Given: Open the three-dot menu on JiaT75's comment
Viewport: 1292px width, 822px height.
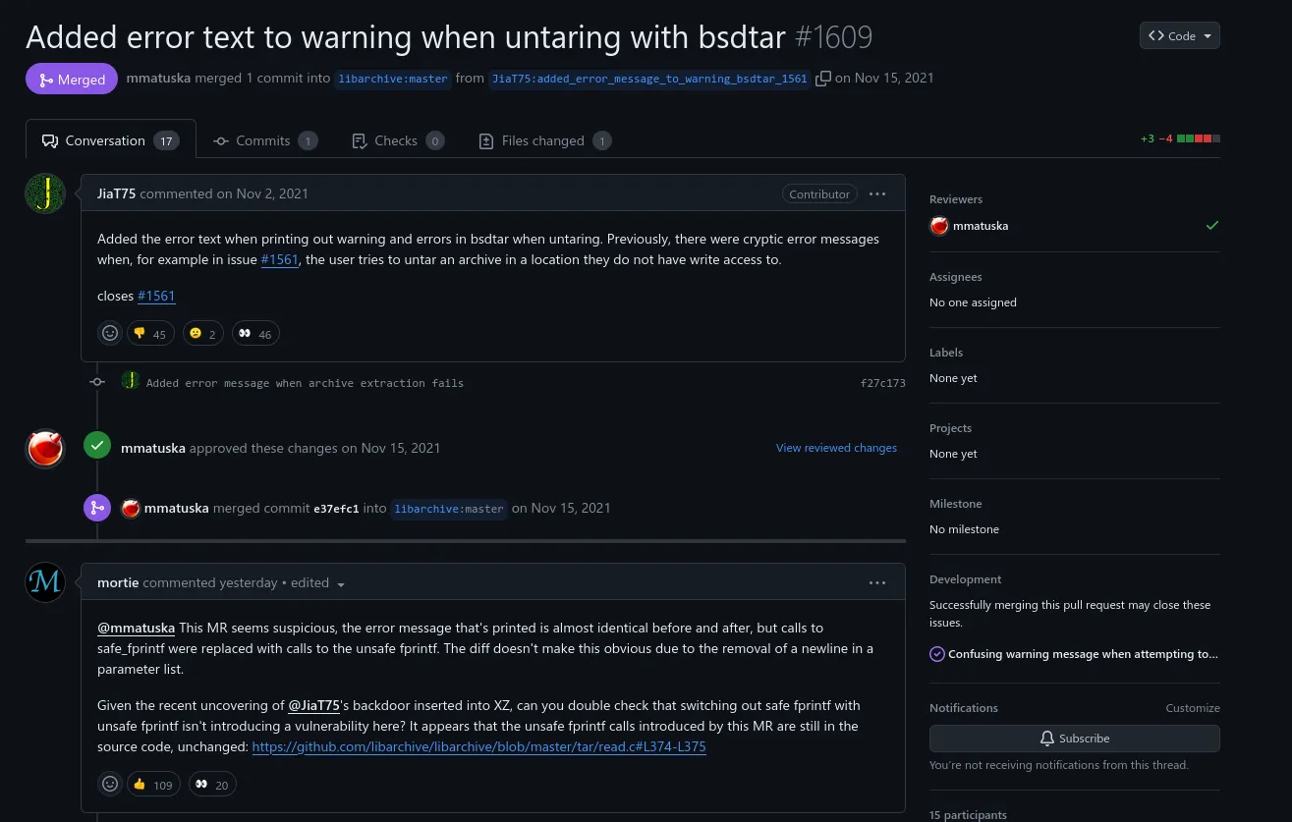Looking at the screenshot, I should click(x=877, y=193).
